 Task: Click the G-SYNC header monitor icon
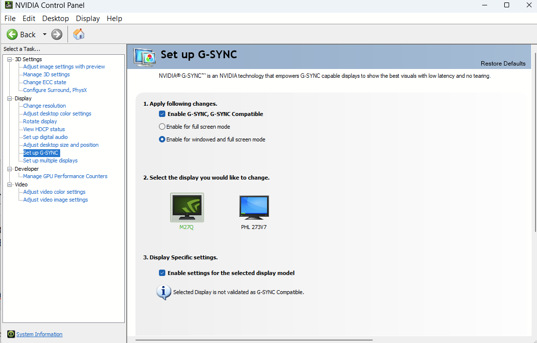pos(145,57)
